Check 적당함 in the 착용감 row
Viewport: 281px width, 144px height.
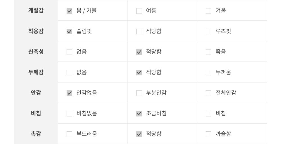tap(139, 31)
